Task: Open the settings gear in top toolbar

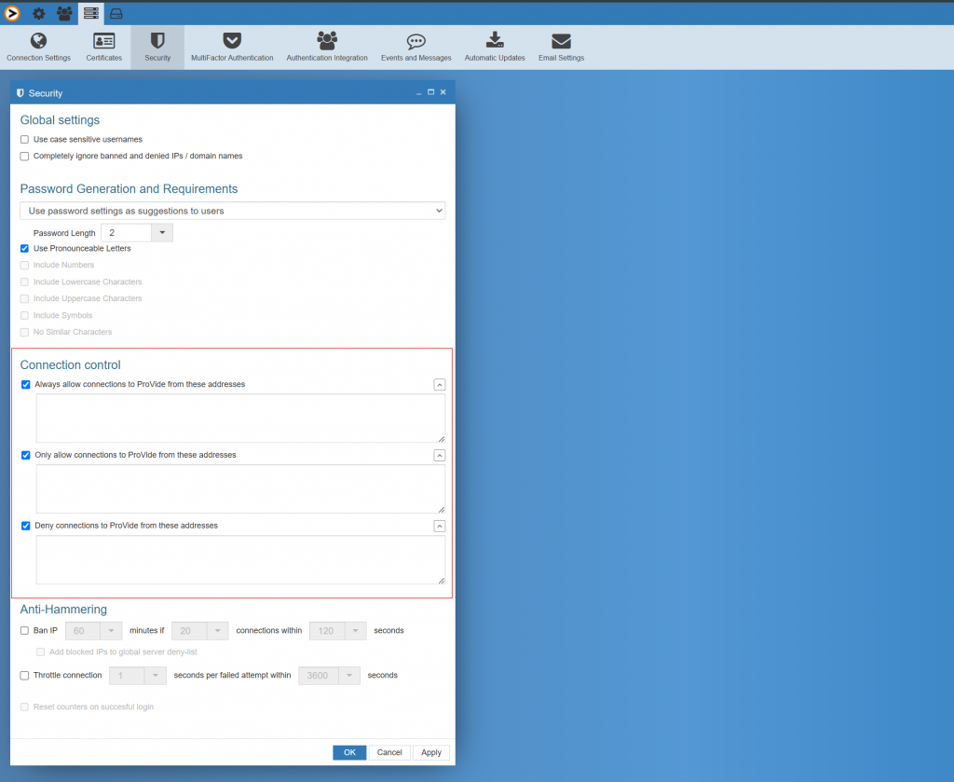Action: point(36,12)
